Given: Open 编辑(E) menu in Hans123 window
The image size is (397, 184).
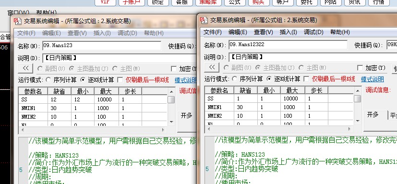Looking at the screenshot, I should coord(51,33).
